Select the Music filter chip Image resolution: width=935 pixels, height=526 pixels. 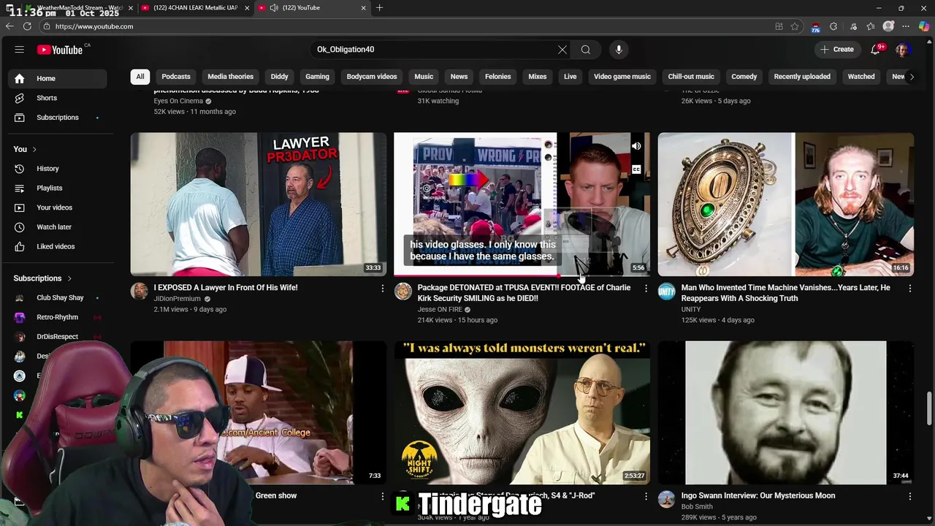(x=424, y=77)
